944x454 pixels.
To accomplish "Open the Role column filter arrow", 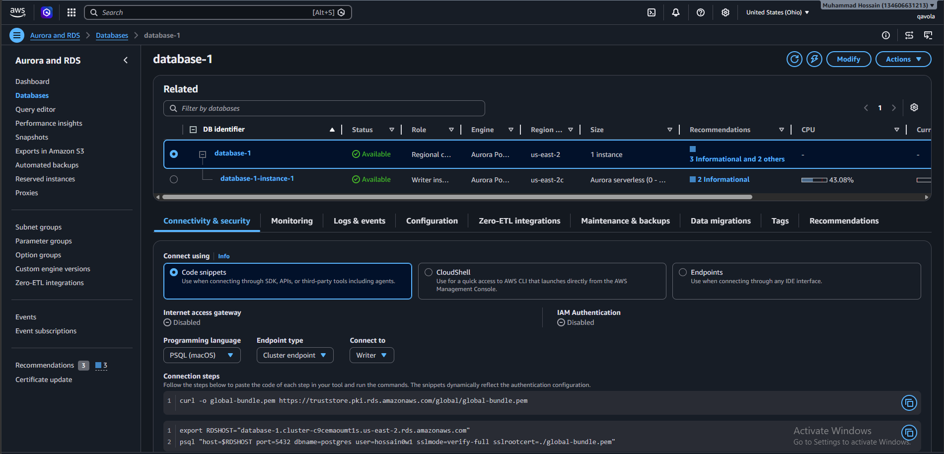I will (x=451, y=130).
